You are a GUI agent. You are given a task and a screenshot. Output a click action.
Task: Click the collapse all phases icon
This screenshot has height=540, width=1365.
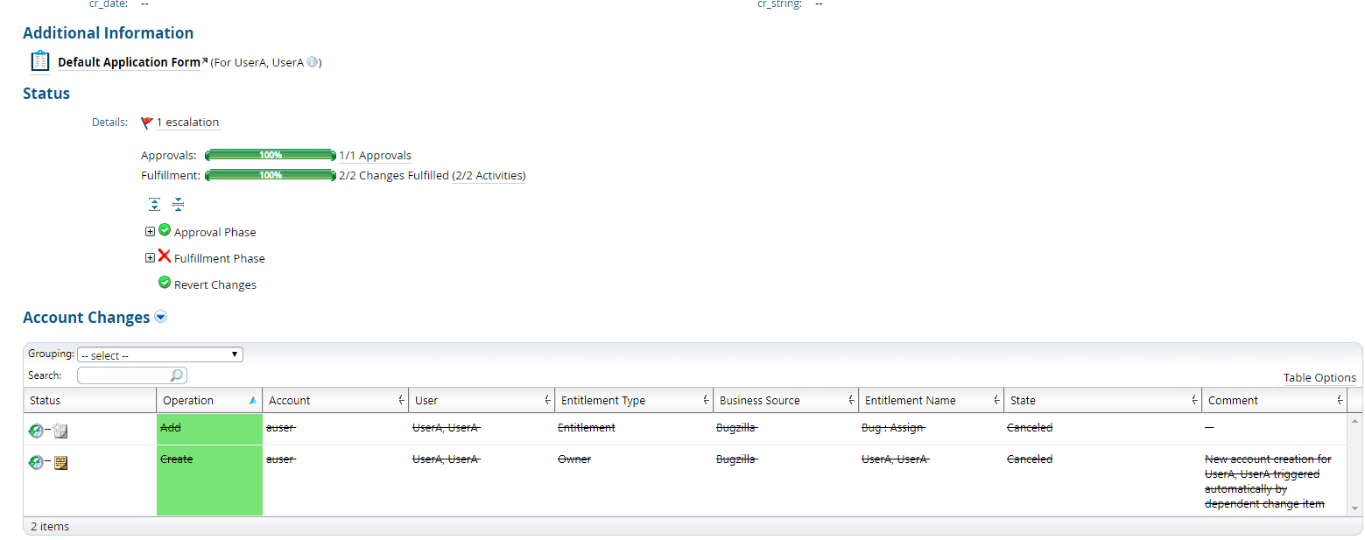pyautogui.click(x=178, y=204)
